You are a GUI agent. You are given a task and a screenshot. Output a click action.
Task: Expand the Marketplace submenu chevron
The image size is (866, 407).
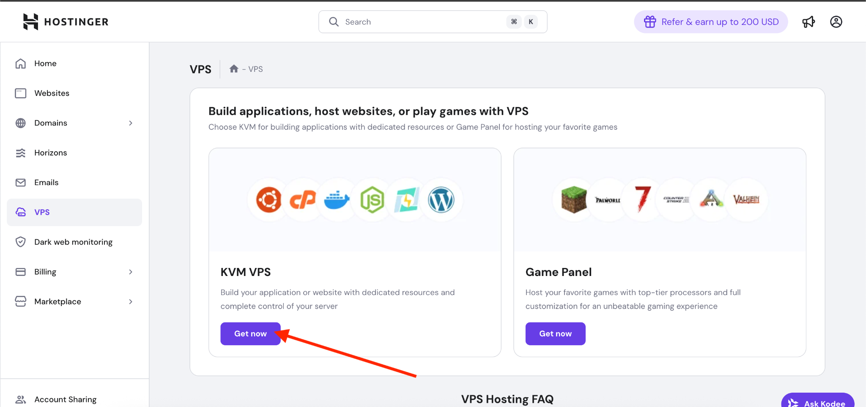pyautogui.click(x=131, y=302)
